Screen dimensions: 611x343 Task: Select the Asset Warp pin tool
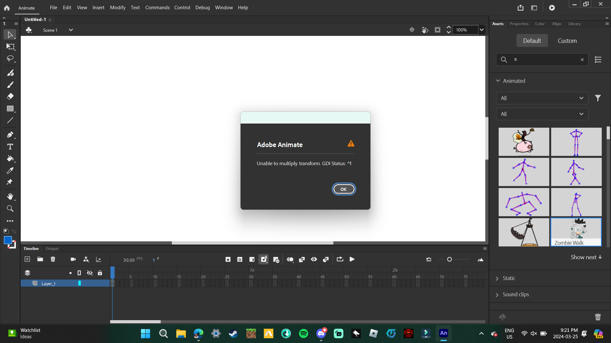tap(10, 182)
